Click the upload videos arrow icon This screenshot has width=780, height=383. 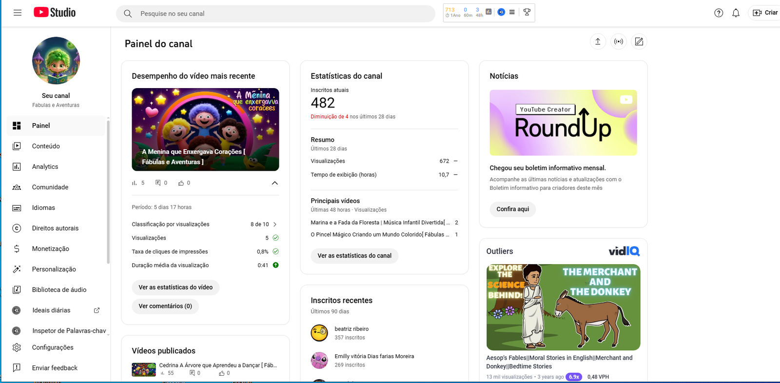coord(598,42)
